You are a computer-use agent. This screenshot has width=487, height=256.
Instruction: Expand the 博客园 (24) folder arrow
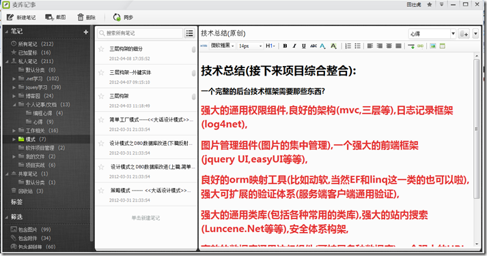tap(14, 96)
